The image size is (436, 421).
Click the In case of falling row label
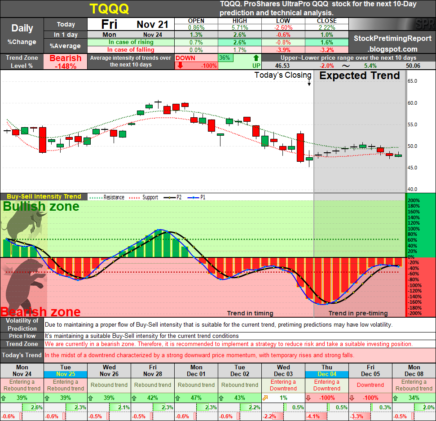tap(131, 50)
